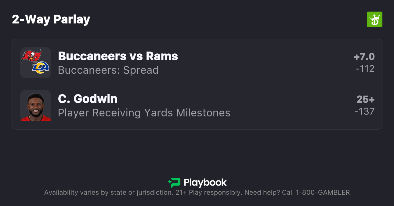This screenshot has height=206, width=394.
Task: Click the green Playbook logo icon
Action: tap(174, 183)
